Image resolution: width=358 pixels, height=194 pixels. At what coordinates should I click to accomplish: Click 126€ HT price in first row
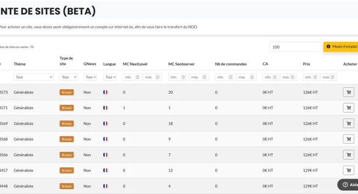tap(310, 92)
